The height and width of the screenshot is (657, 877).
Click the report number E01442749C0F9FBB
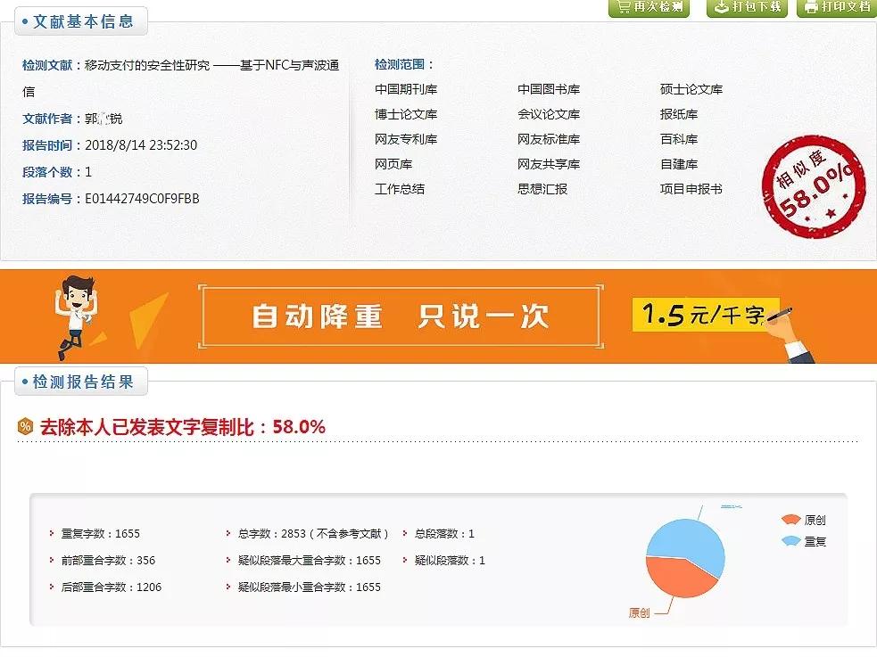point(145,199)
